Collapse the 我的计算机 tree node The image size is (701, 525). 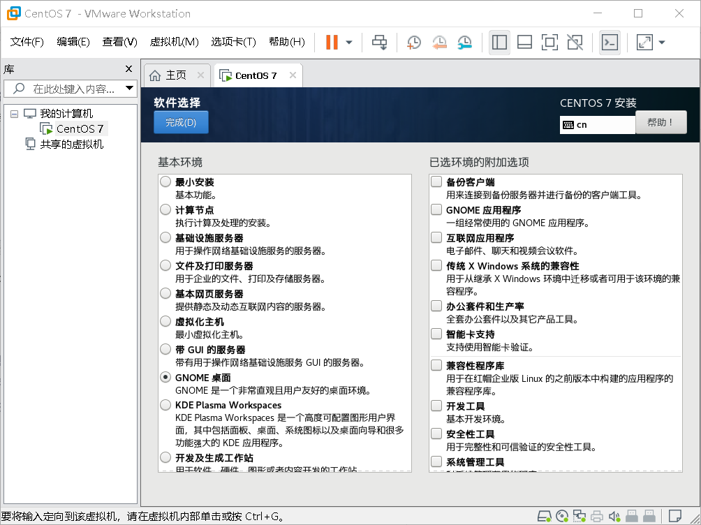pos(15,113)
